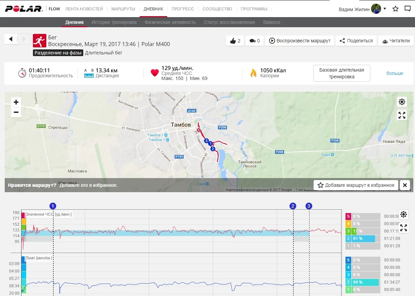
Task: Open map settings gear icon
Action: 402,102
